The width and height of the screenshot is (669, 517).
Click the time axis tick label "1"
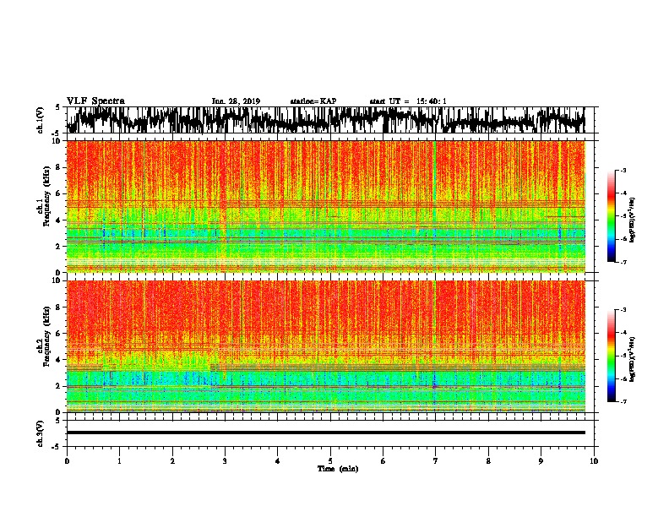tap(119, 461)
